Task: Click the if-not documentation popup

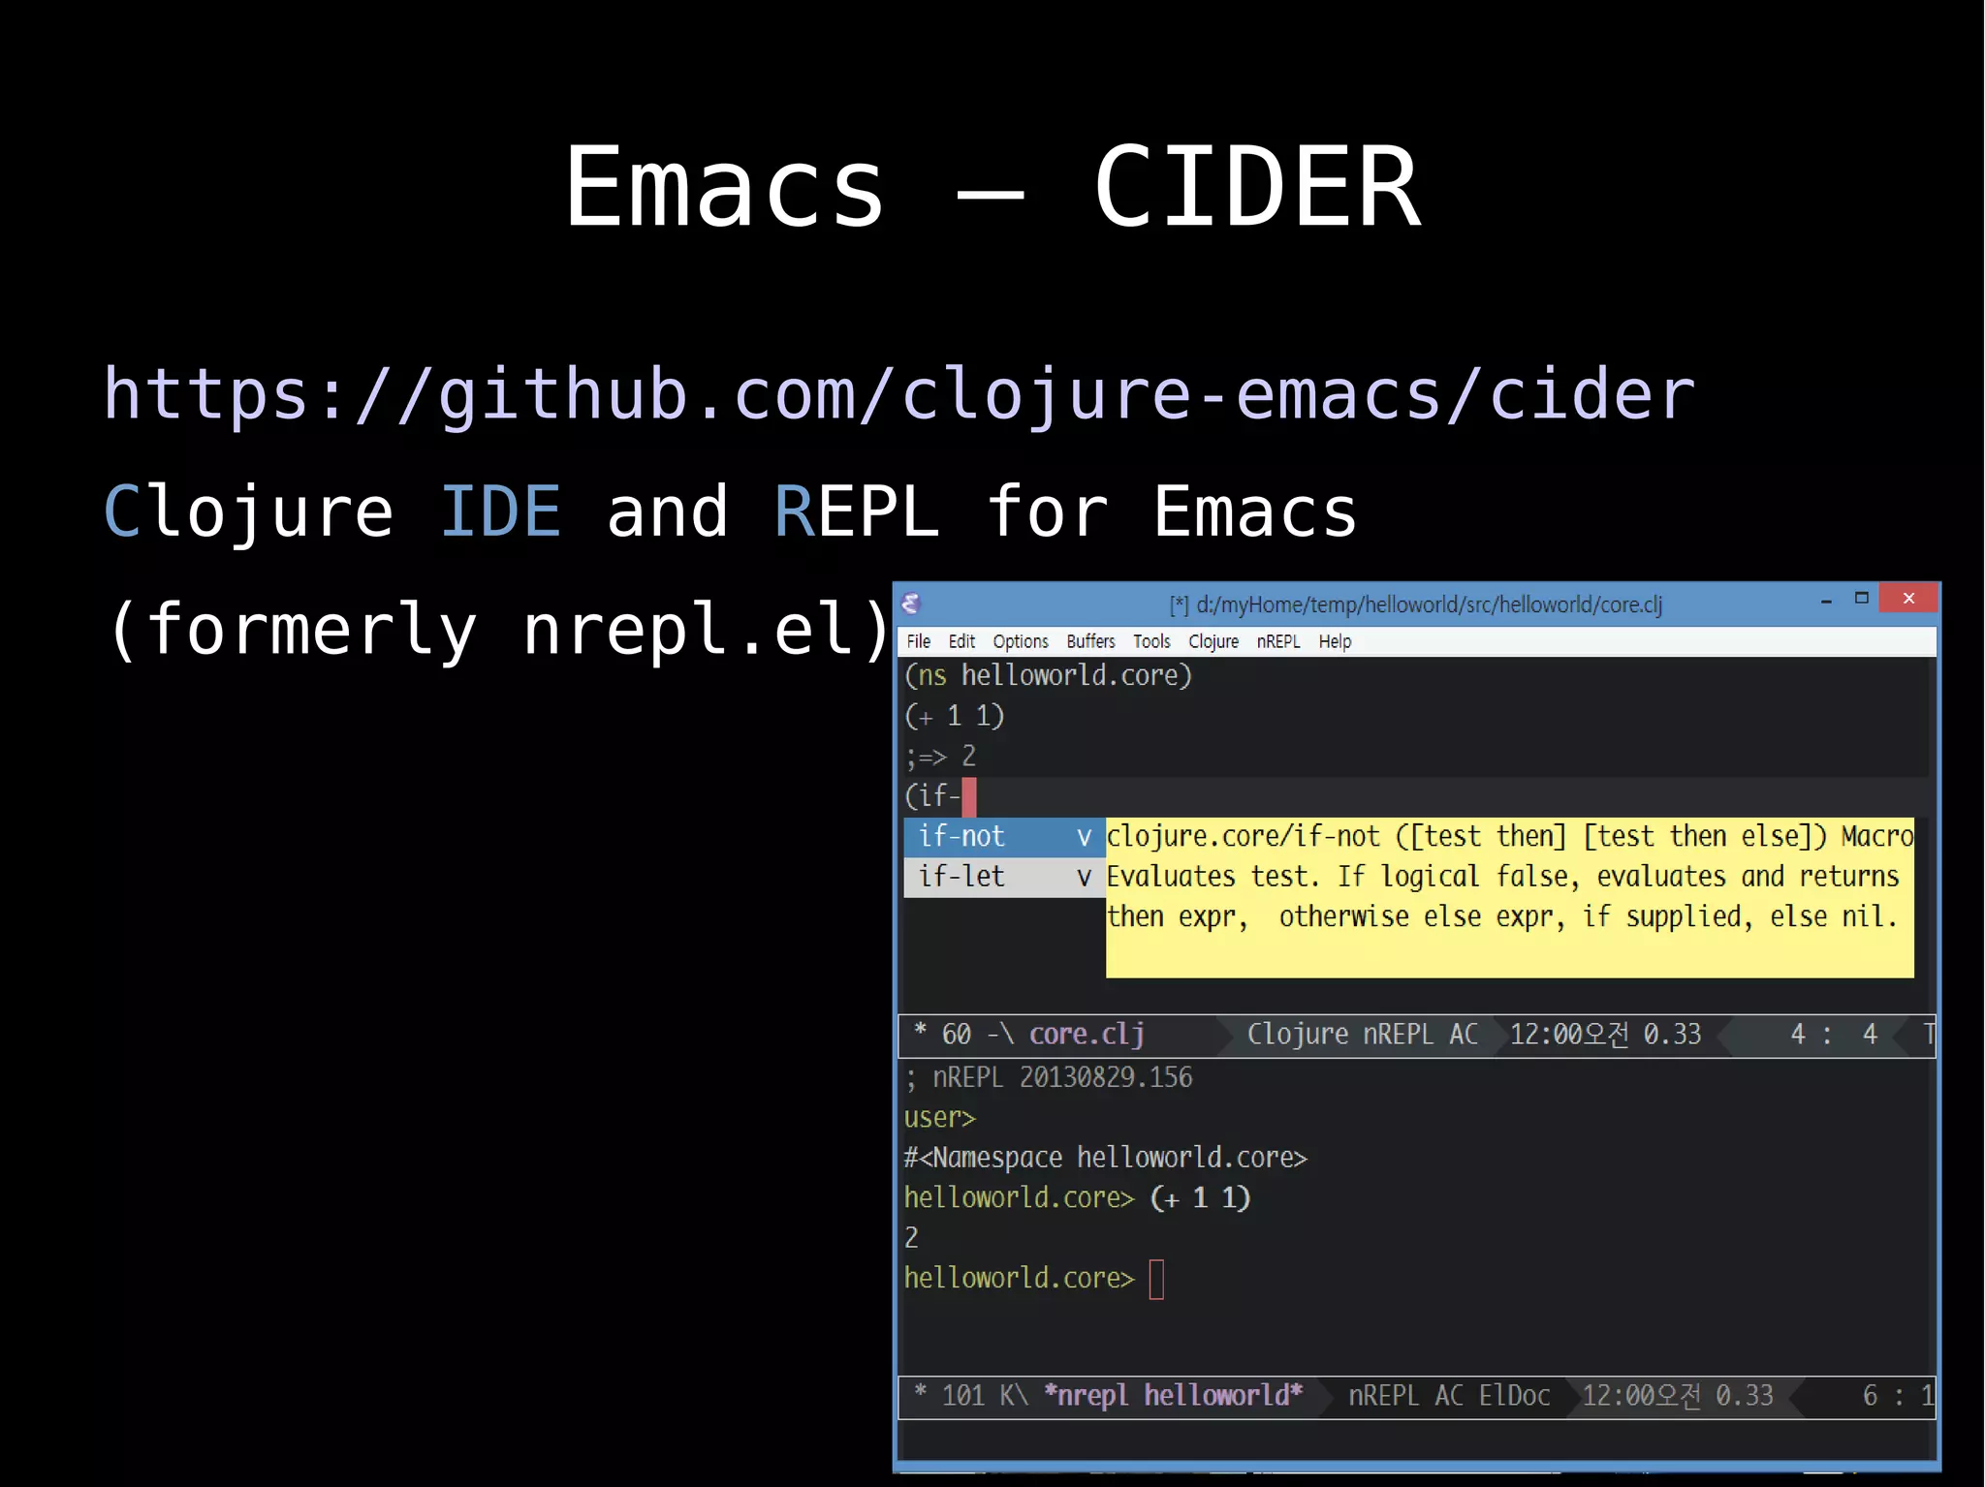Action: pos(1509,897)
